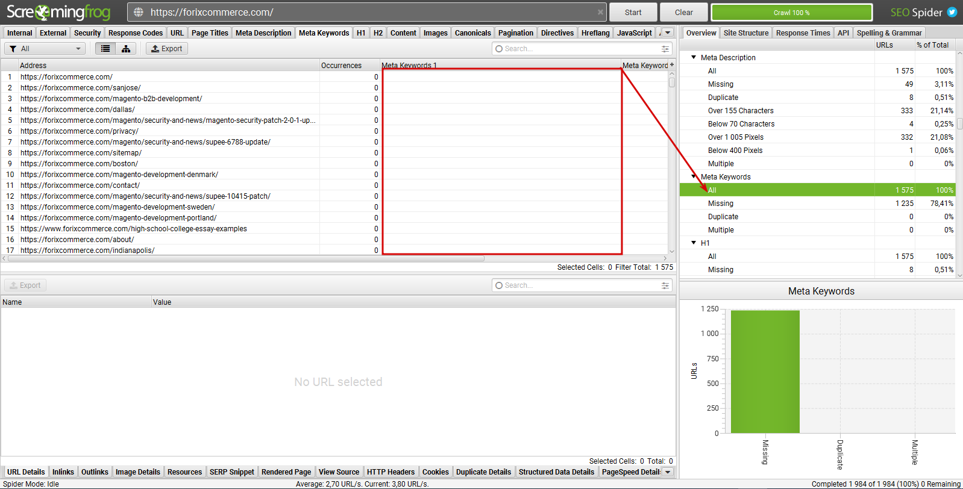Sort by URLs column in Overview
The image size is (963, 489).
[894, 45]
